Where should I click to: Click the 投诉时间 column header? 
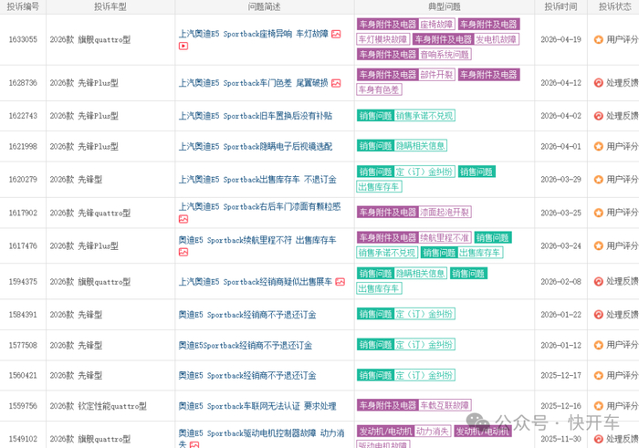coord(560,6)
